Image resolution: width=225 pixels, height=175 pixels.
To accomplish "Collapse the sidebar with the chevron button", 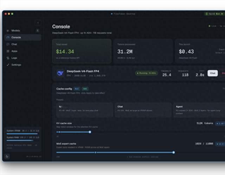I will point(38,22).
